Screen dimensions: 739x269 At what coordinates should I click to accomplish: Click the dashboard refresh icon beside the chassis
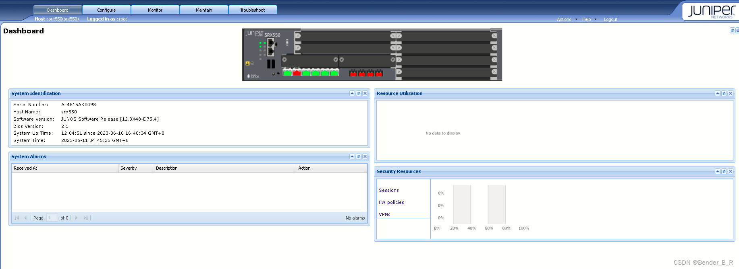click(x=733, y=31)
